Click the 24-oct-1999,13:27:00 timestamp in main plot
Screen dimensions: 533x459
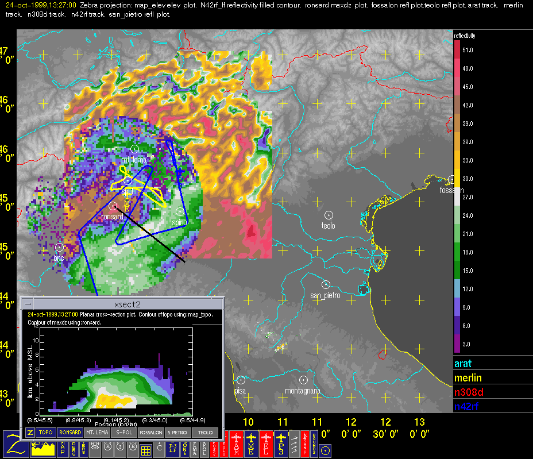click(x=41, y=5)
